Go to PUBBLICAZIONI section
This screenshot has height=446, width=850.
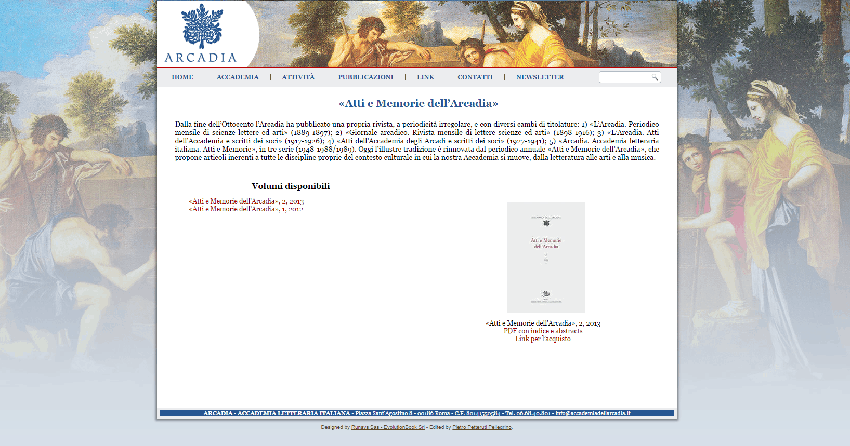click(366, 77)
